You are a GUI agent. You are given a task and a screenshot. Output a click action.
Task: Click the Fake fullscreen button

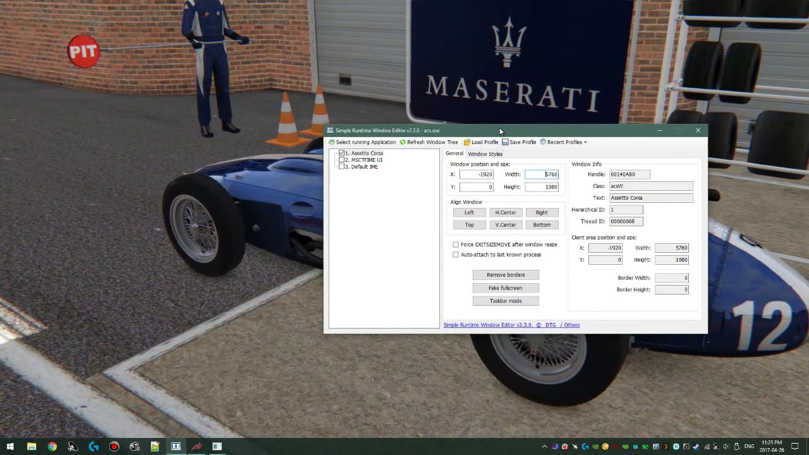point(506,288)
